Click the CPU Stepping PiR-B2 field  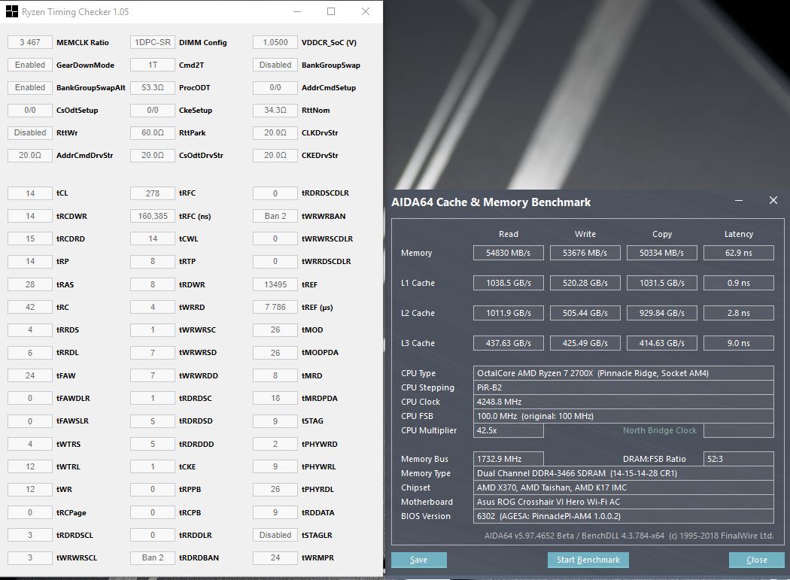[624, 387]
